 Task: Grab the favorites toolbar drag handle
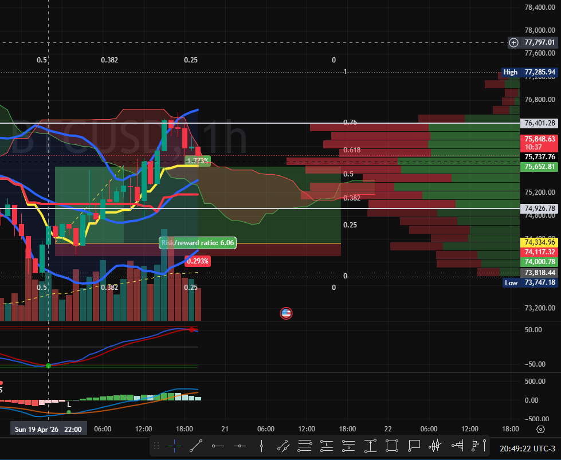[x=156, y=446]
